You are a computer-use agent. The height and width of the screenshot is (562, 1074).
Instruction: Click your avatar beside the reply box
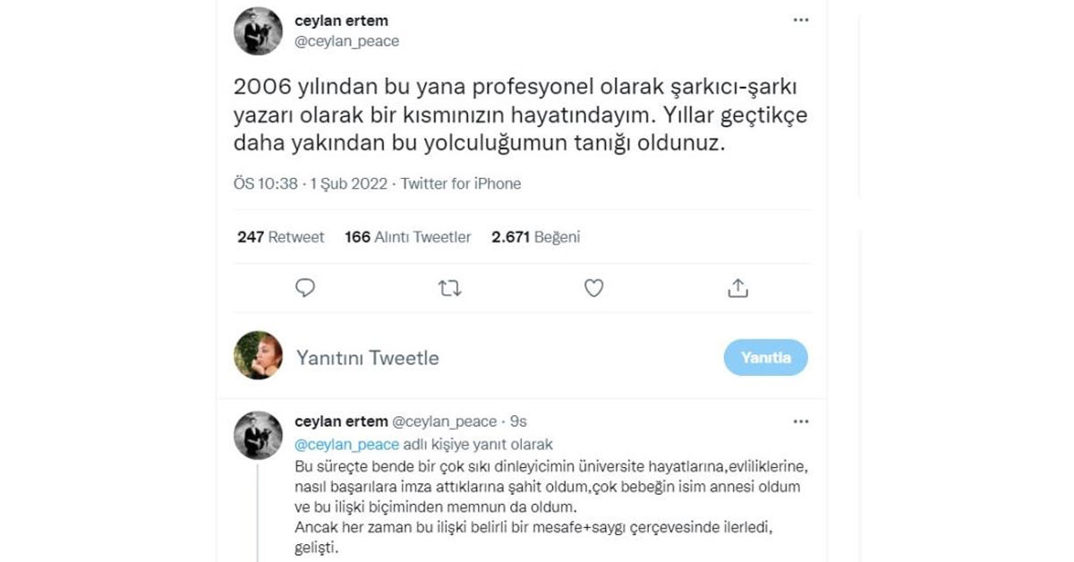coord(258,356)
